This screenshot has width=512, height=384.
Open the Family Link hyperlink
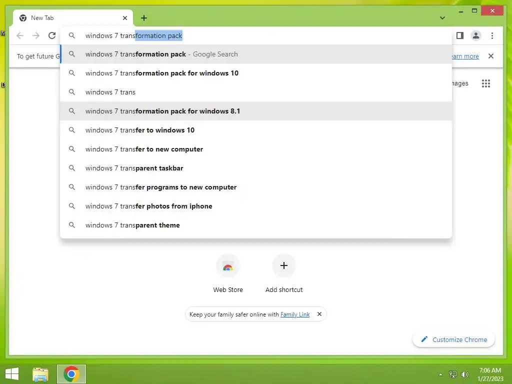(295, 314)
